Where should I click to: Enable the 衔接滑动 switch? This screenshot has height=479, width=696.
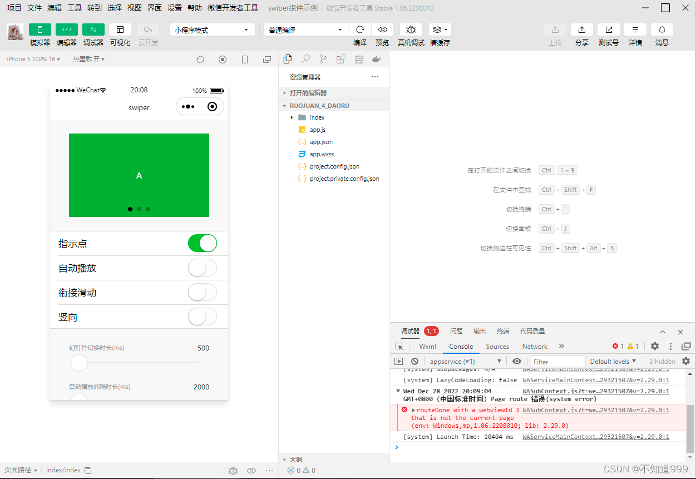(x=203, y=292)
